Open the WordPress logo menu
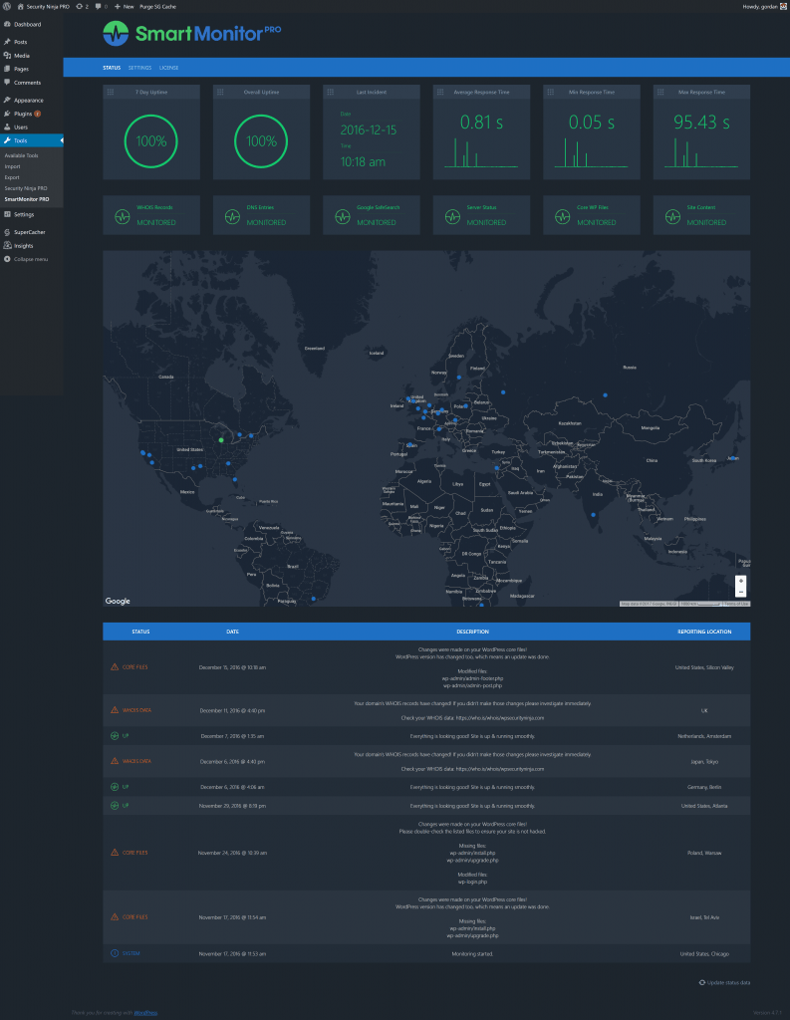Screen dimensions: 790x1020 click(x=7, y=6)
